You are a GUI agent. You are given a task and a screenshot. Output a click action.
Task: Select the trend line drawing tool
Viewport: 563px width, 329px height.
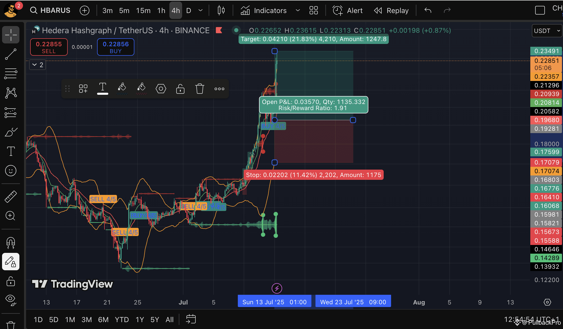11,54
